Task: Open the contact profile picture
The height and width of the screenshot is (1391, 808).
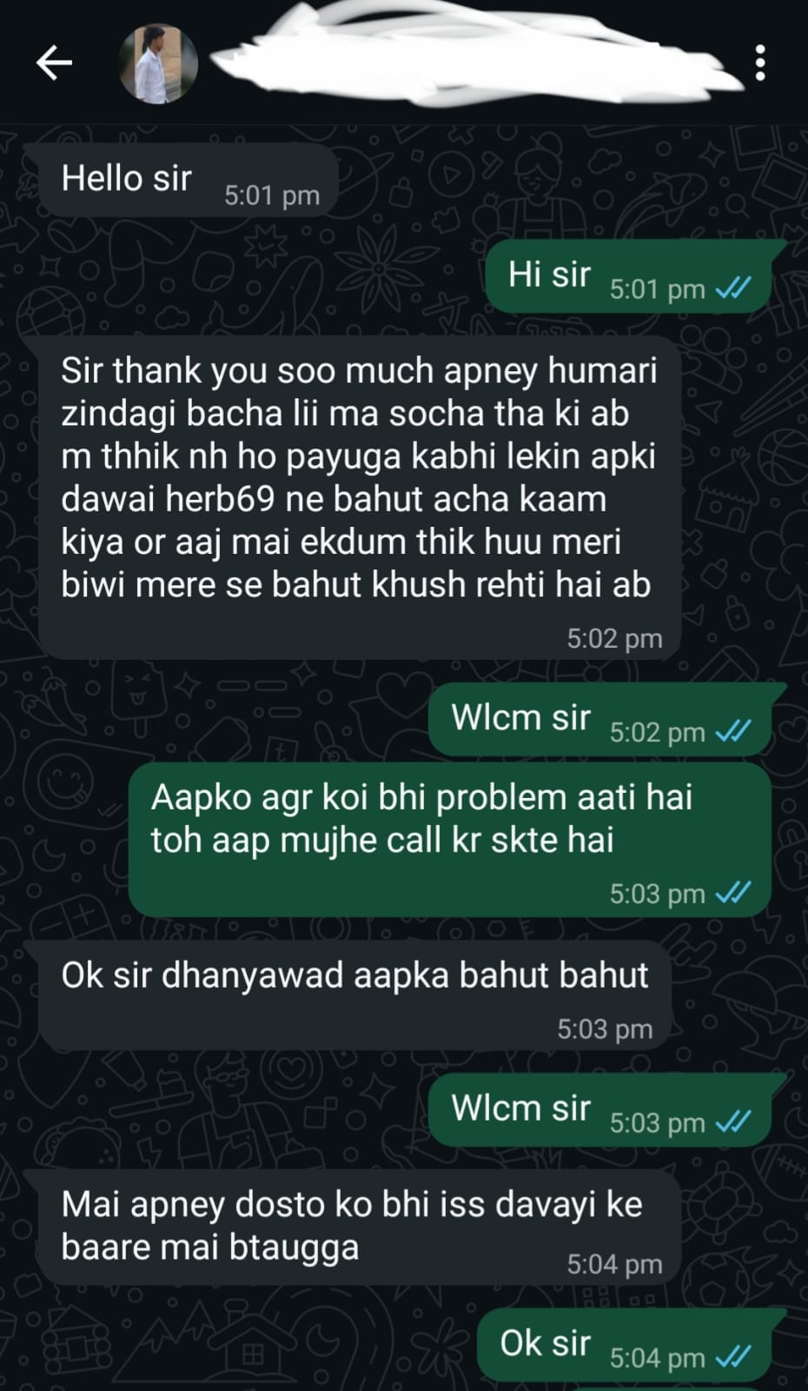Action: click(x=158, y=63)
